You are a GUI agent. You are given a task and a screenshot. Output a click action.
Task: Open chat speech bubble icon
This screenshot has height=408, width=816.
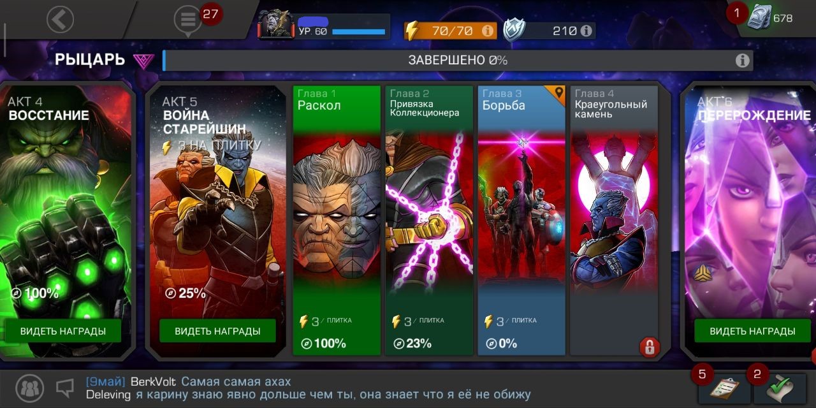(x=66, y=387)
